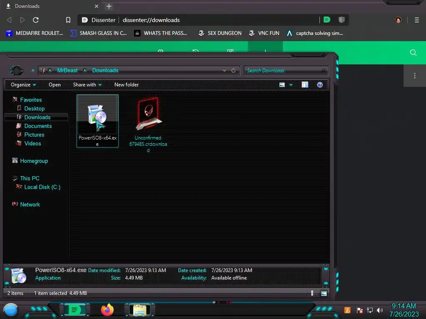Click the network tray icon

(x=370, y=310)
